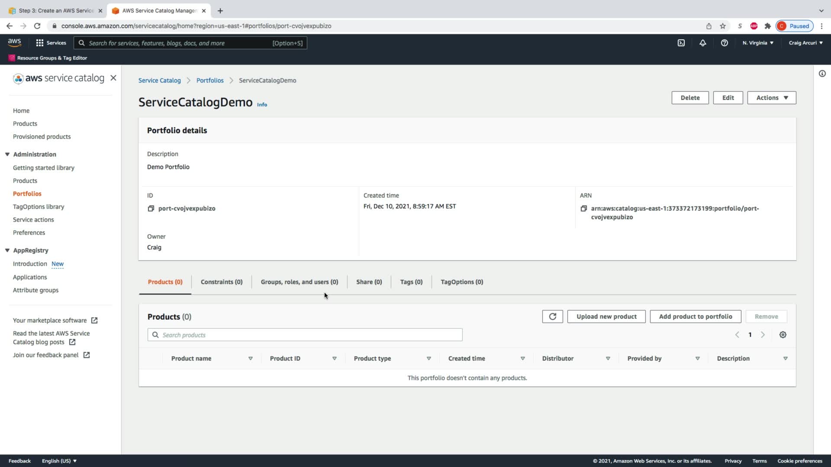Click the Search products field
831x467 pixels.
(x=305, y=335)
